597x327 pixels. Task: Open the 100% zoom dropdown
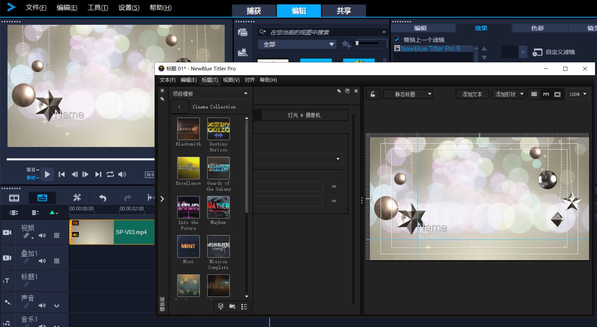click(577, 94)
